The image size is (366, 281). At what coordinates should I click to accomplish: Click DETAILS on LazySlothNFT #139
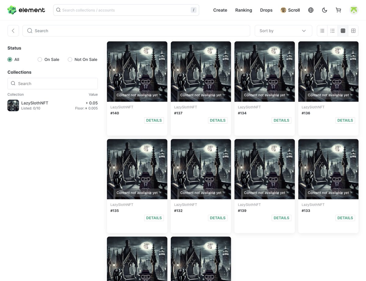282,218
